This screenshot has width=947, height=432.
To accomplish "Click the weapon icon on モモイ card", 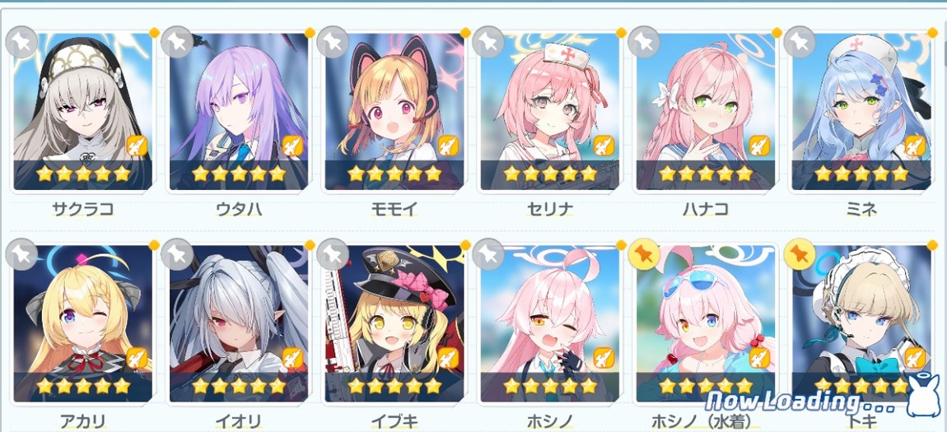I will point(448,146).
